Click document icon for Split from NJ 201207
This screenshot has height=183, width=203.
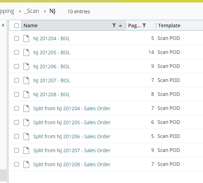[x=26, y=150]
